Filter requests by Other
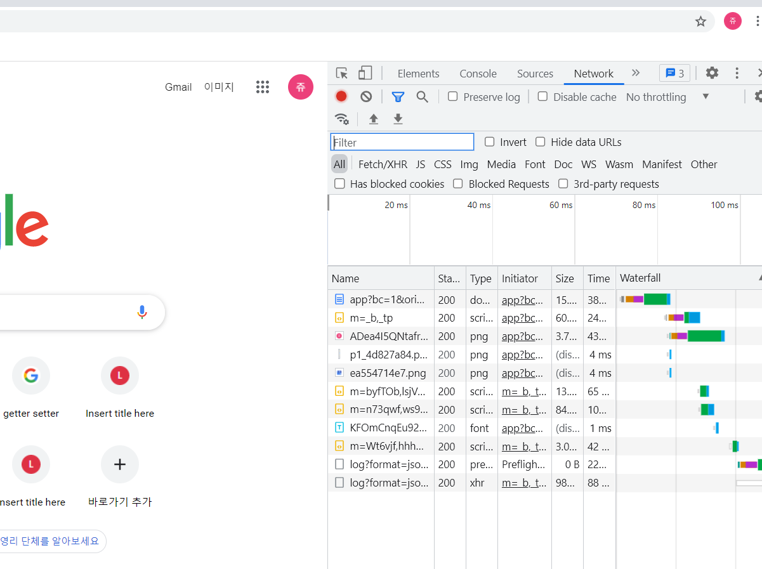The image size is (762, 569). tap(704, 164)
